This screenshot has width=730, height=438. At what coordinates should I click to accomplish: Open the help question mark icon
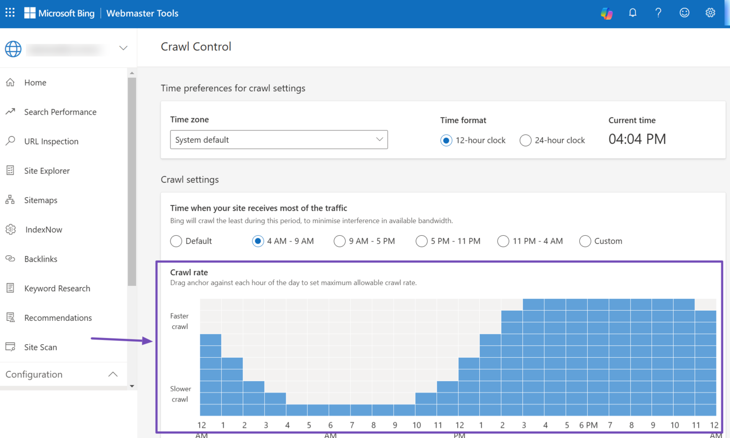(x=659, y=13)
